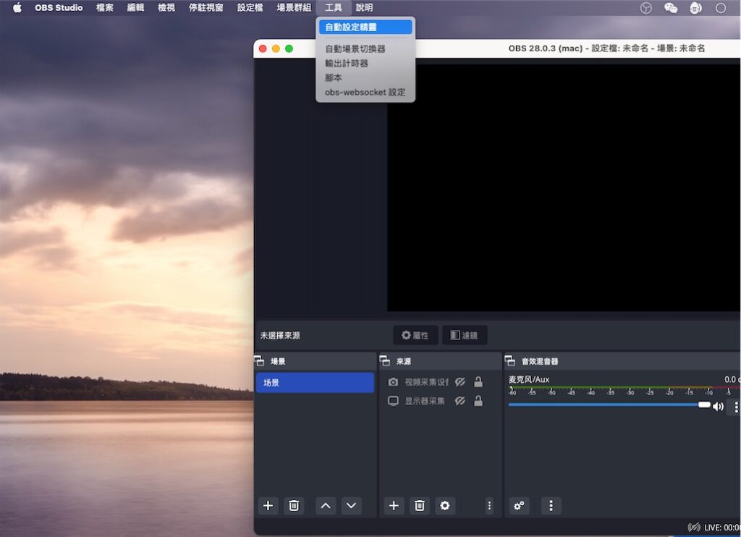The height and width of the screenshot is (537, 741).
Task: Open 麦克风/Aux channel options dots
Action: pos(736,407)
